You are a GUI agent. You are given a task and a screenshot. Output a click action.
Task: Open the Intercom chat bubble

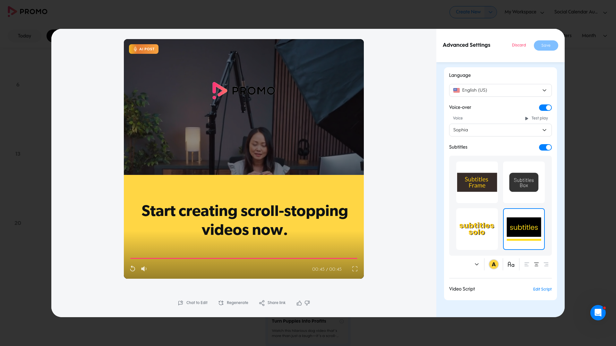pyautogui.click(x=598, y=313)
